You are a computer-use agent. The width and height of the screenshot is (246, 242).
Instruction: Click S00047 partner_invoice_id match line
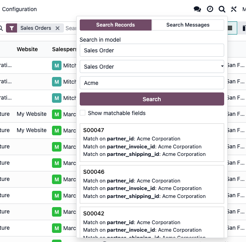[142, 146]
